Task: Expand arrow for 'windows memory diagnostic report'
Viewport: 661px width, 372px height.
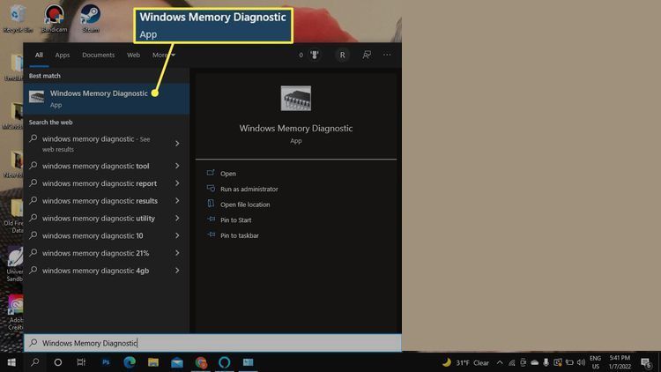Action: click(x=177, y=183)
